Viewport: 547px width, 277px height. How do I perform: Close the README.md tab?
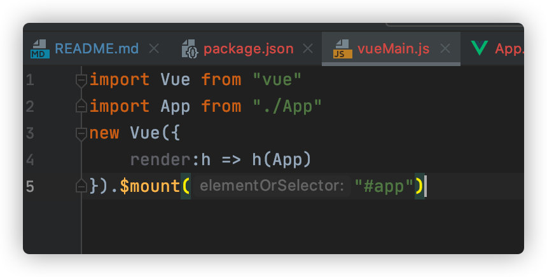click(x=153, y=49)
